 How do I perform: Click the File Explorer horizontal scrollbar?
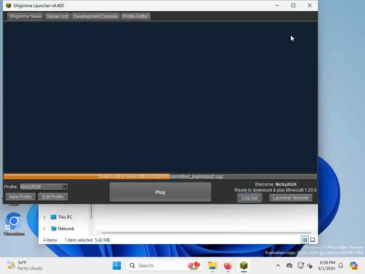[x=206, y=233]
